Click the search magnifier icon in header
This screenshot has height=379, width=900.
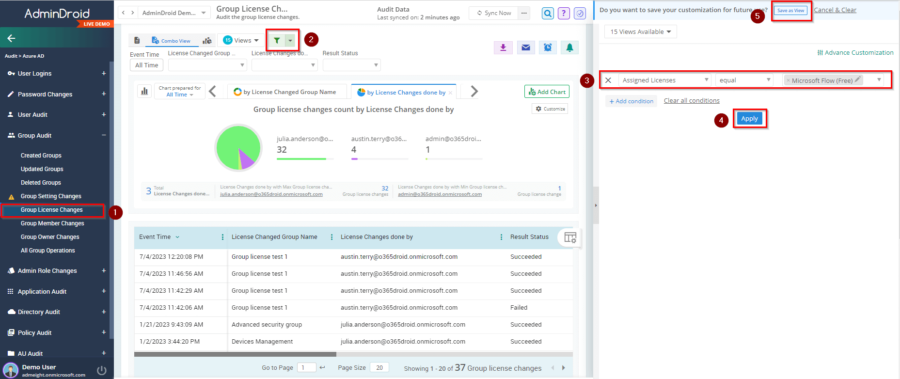point(548,14)
